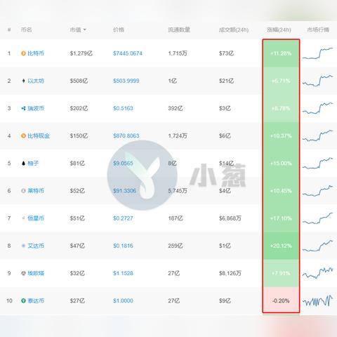This screenshot has height=337, width=337.
Task: Click the IOTA (埃欧塔) coin icon
Action: click(x=23, y=273)
